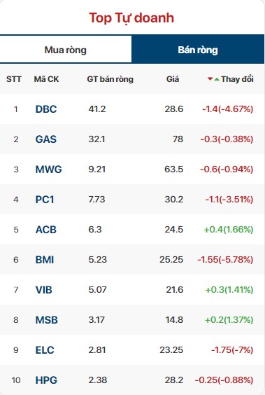Switch to the Mua ròng tab
265x395 pixels.
(66, 50)
